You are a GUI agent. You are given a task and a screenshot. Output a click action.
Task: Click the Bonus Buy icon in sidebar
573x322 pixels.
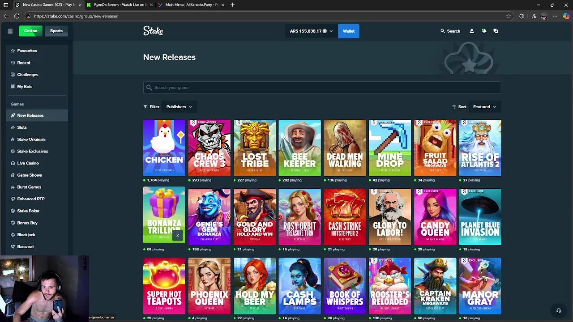[13, 223]
